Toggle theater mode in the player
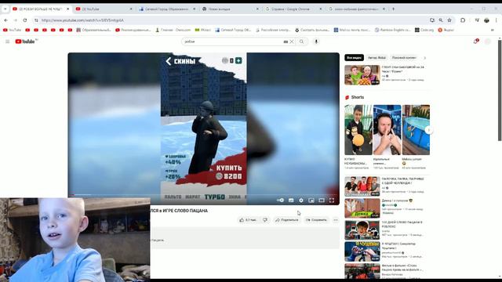502x282 pixels. [322, 201]
